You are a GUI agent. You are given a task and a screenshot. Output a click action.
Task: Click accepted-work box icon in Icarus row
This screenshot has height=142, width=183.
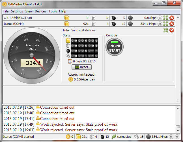pyautogui.click(x=67, y=24)
